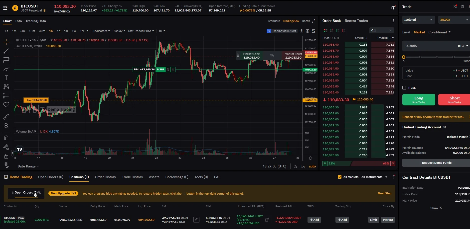Open the trade panel preferences grid icon

[455, 7]
